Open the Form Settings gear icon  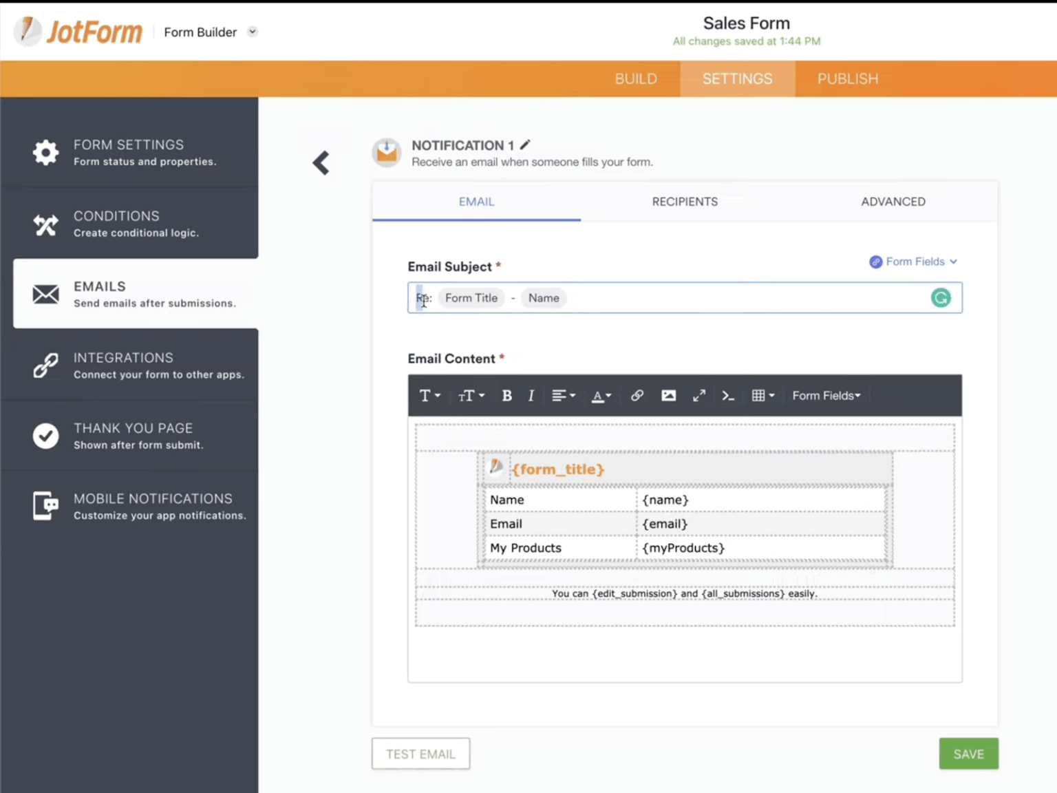(45, 153)
